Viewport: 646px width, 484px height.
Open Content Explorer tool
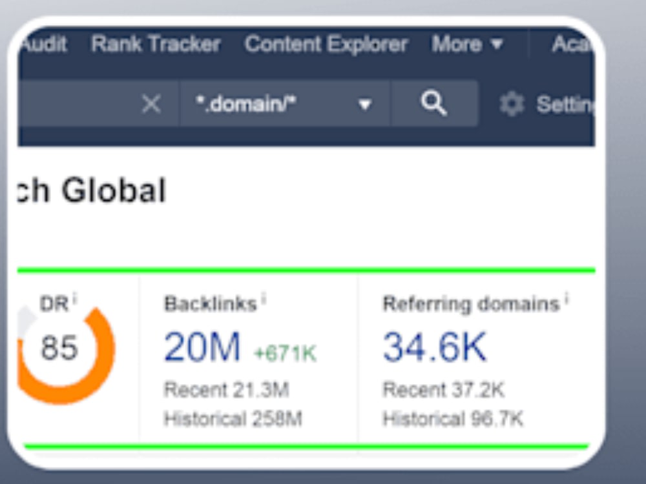click(x=326, y=44)
